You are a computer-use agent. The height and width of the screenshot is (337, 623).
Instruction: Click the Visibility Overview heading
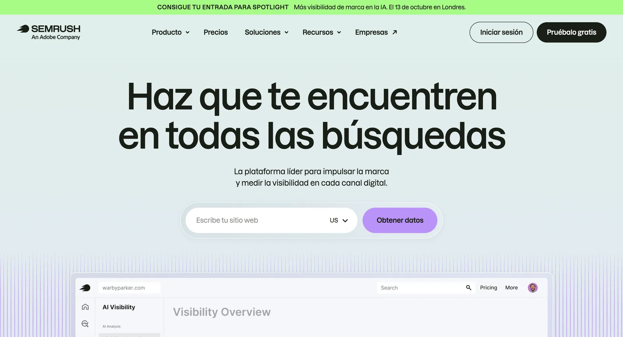pos(222,312)
